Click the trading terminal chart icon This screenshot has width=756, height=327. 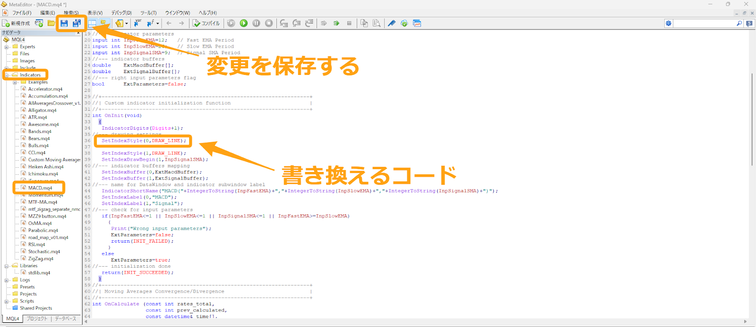(417, 23)
